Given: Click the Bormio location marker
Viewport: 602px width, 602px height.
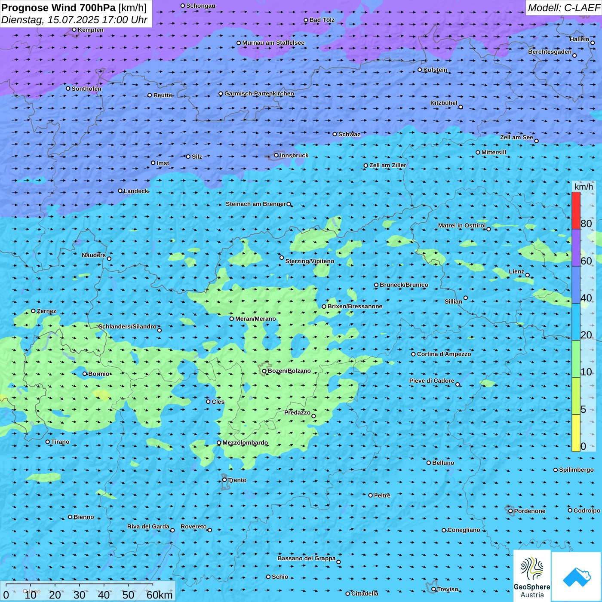Looking at the screenshot, I should pyautogui.click(x=85, y=374).
